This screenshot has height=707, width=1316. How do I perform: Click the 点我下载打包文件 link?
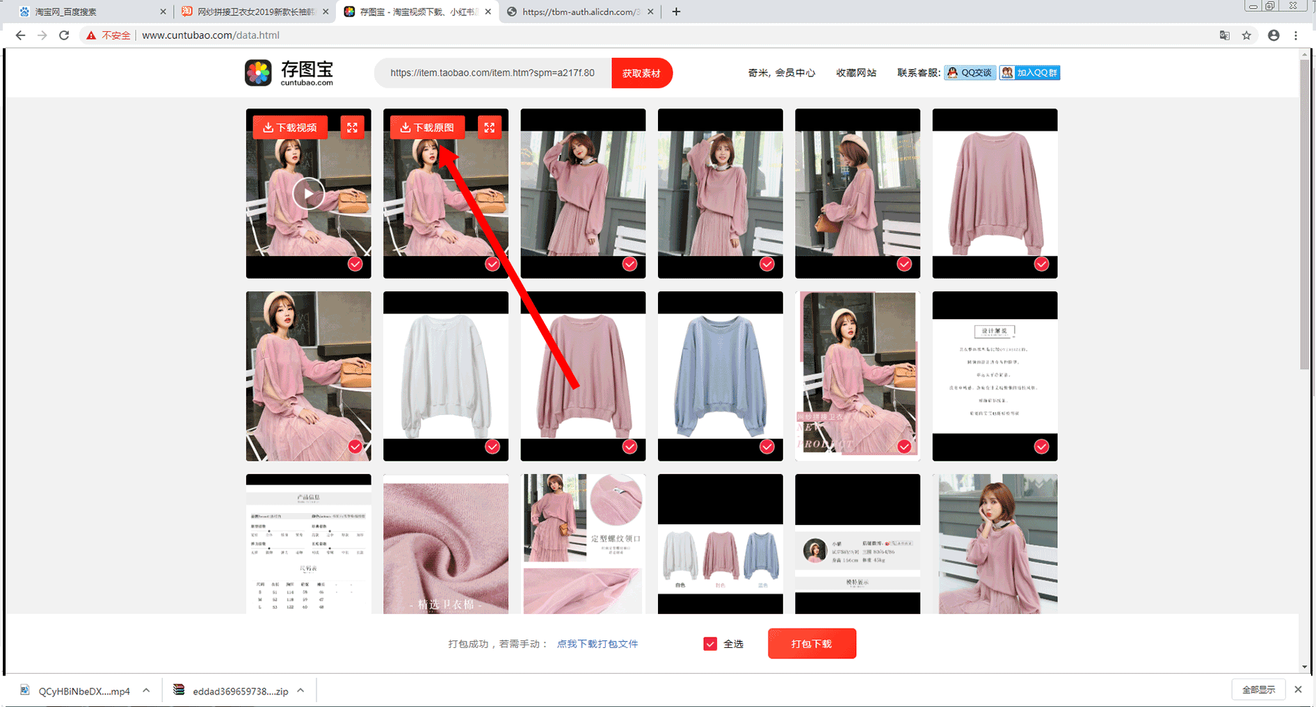coord(597,644)
